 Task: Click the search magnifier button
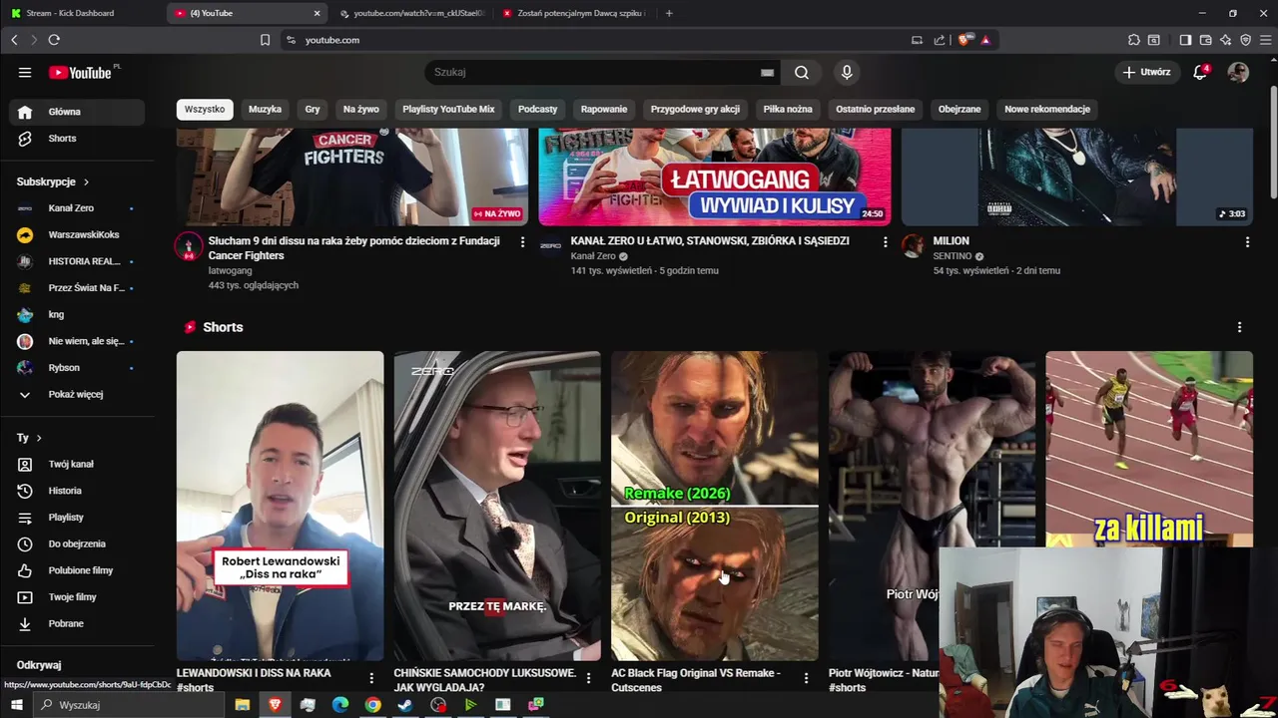tap(802, 72)
